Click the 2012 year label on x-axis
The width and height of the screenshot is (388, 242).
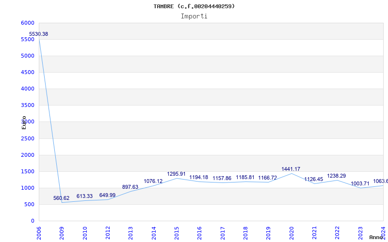(108, 233)
